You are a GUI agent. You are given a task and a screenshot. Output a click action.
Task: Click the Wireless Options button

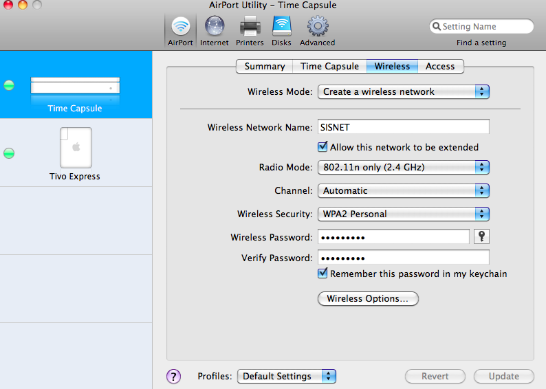(368, 299)
